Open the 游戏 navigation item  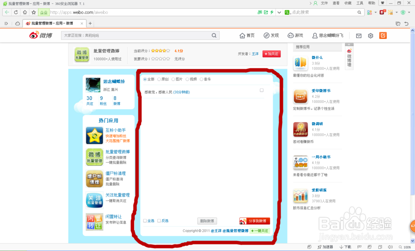tap(295, 35)
